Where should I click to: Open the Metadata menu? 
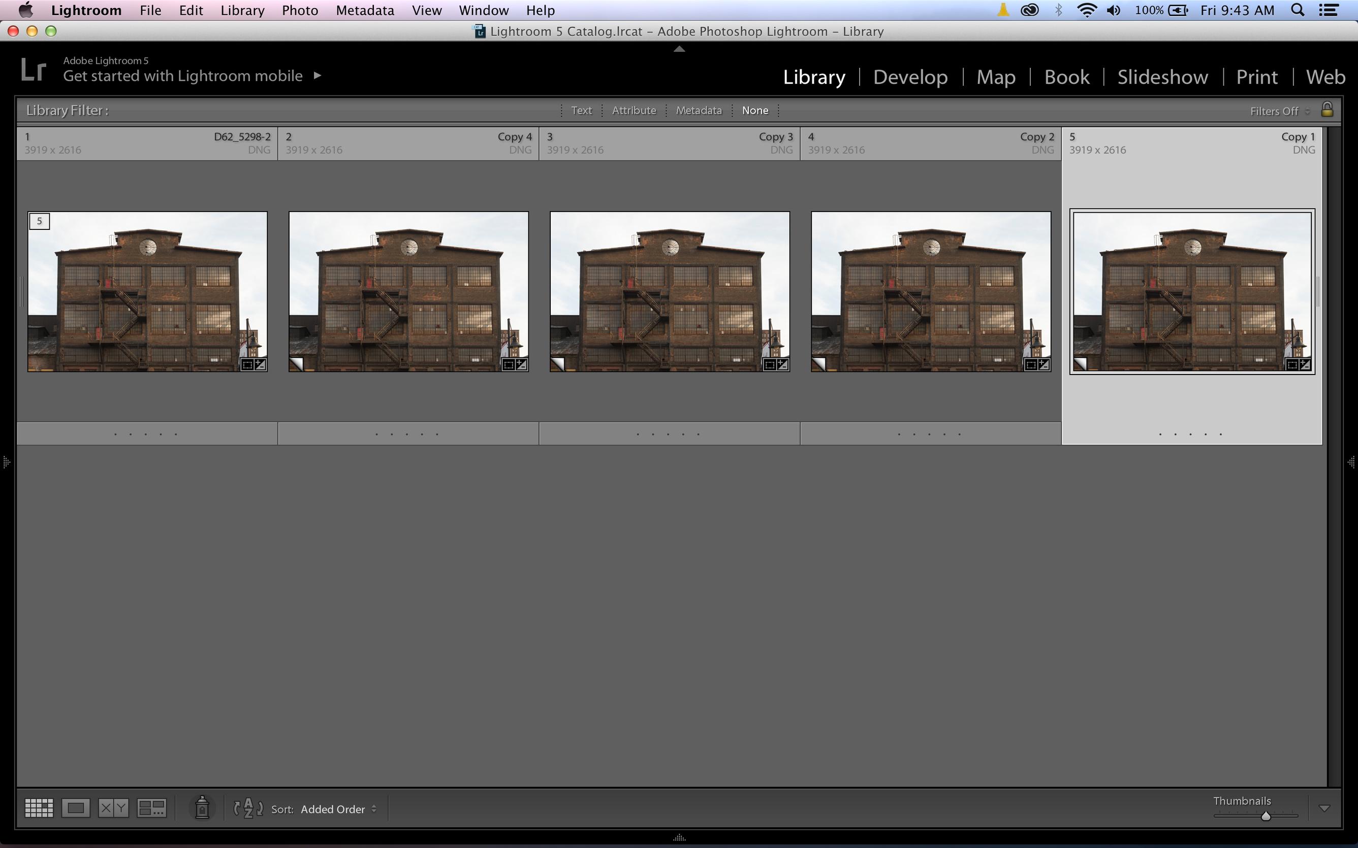[365, 10]
